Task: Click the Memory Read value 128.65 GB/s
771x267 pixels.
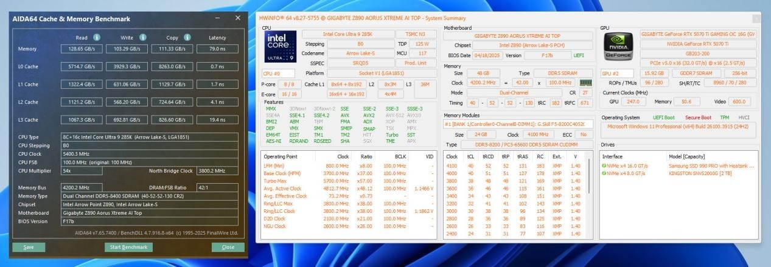Action: 82,49
